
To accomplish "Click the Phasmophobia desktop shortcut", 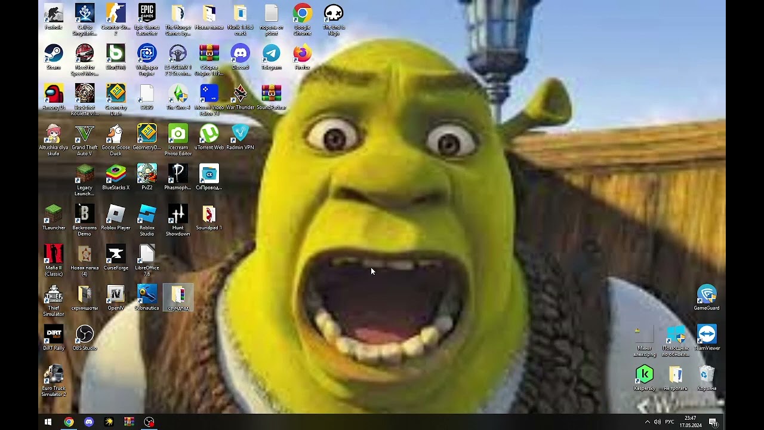I will coord(178,177).
